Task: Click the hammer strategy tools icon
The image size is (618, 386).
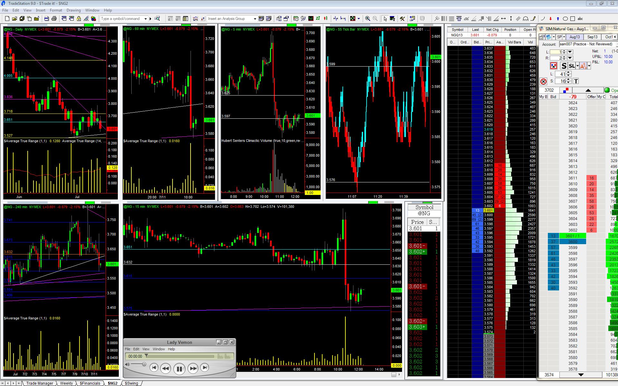Action: [402, 19]
